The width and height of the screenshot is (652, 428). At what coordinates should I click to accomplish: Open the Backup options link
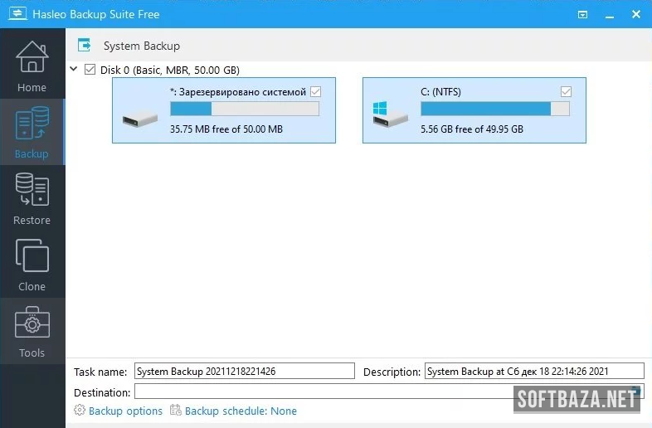tap(125, 411)
